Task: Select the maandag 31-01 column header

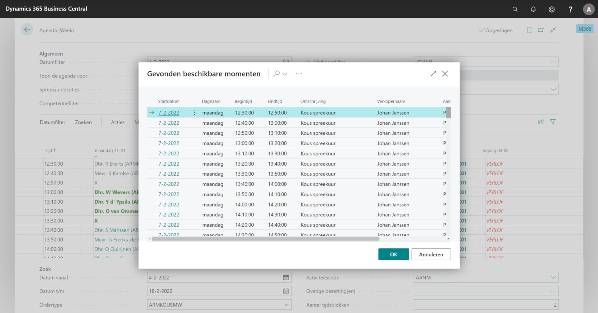Action: [x=110, y=150]
